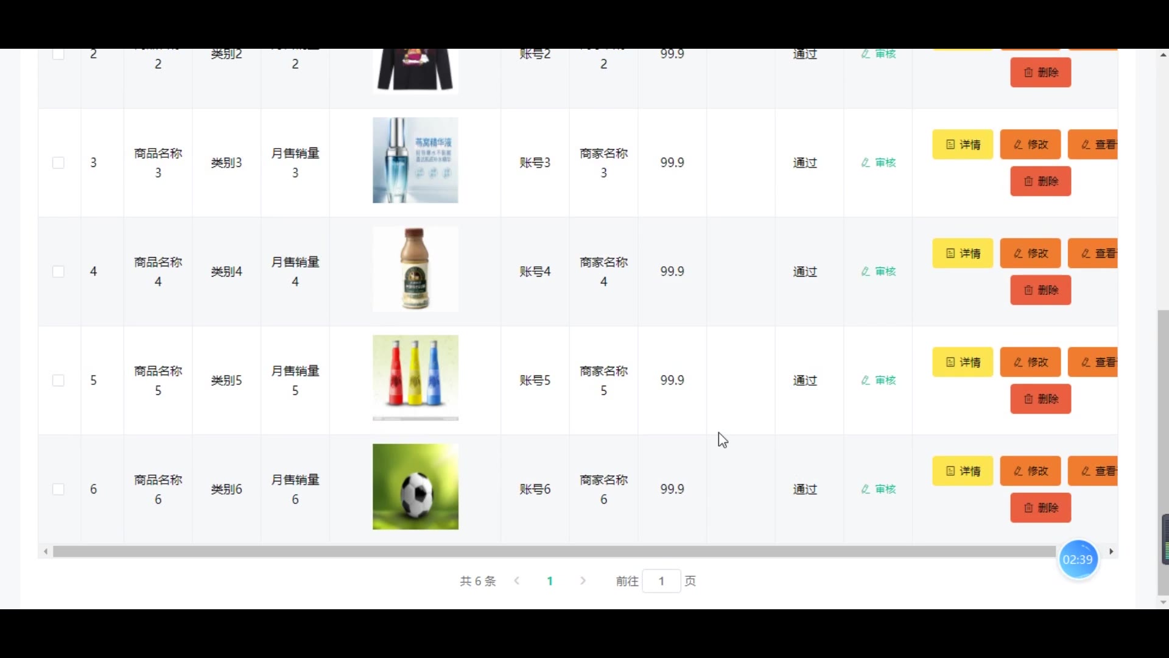
Task: Click 删除 button for row 6
Action: pyautogui.click(x=1041, y=508)
